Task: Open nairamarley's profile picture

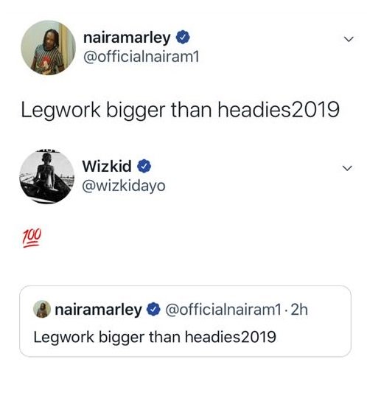Action: pyautogui.click(x=49, y=48)
